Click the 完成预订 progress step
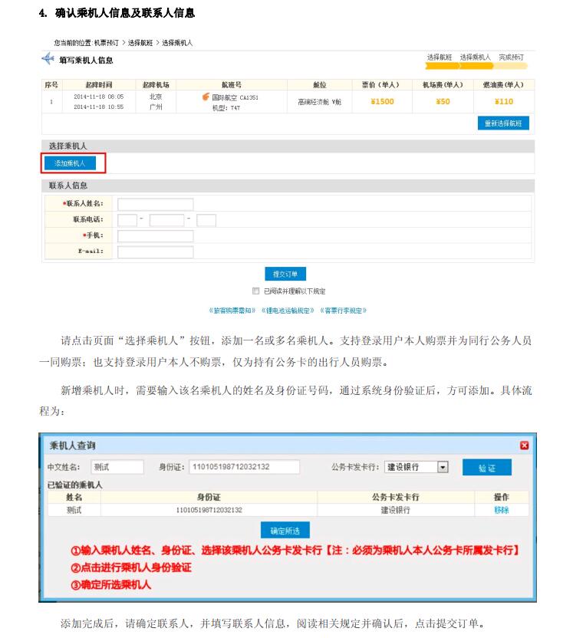 click(511, 58)
